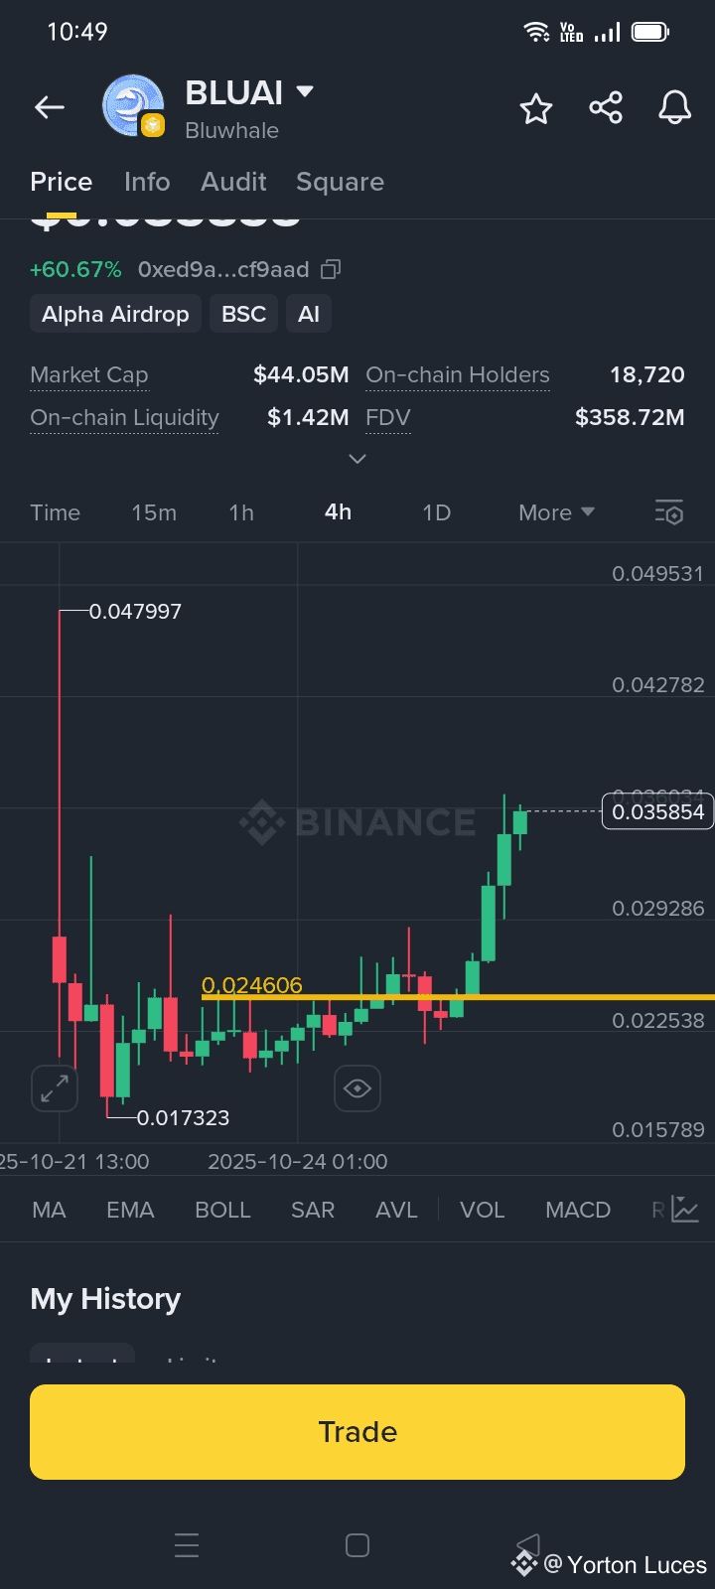
Task: Switch to the Audit tab
Action: coord(233,182)
